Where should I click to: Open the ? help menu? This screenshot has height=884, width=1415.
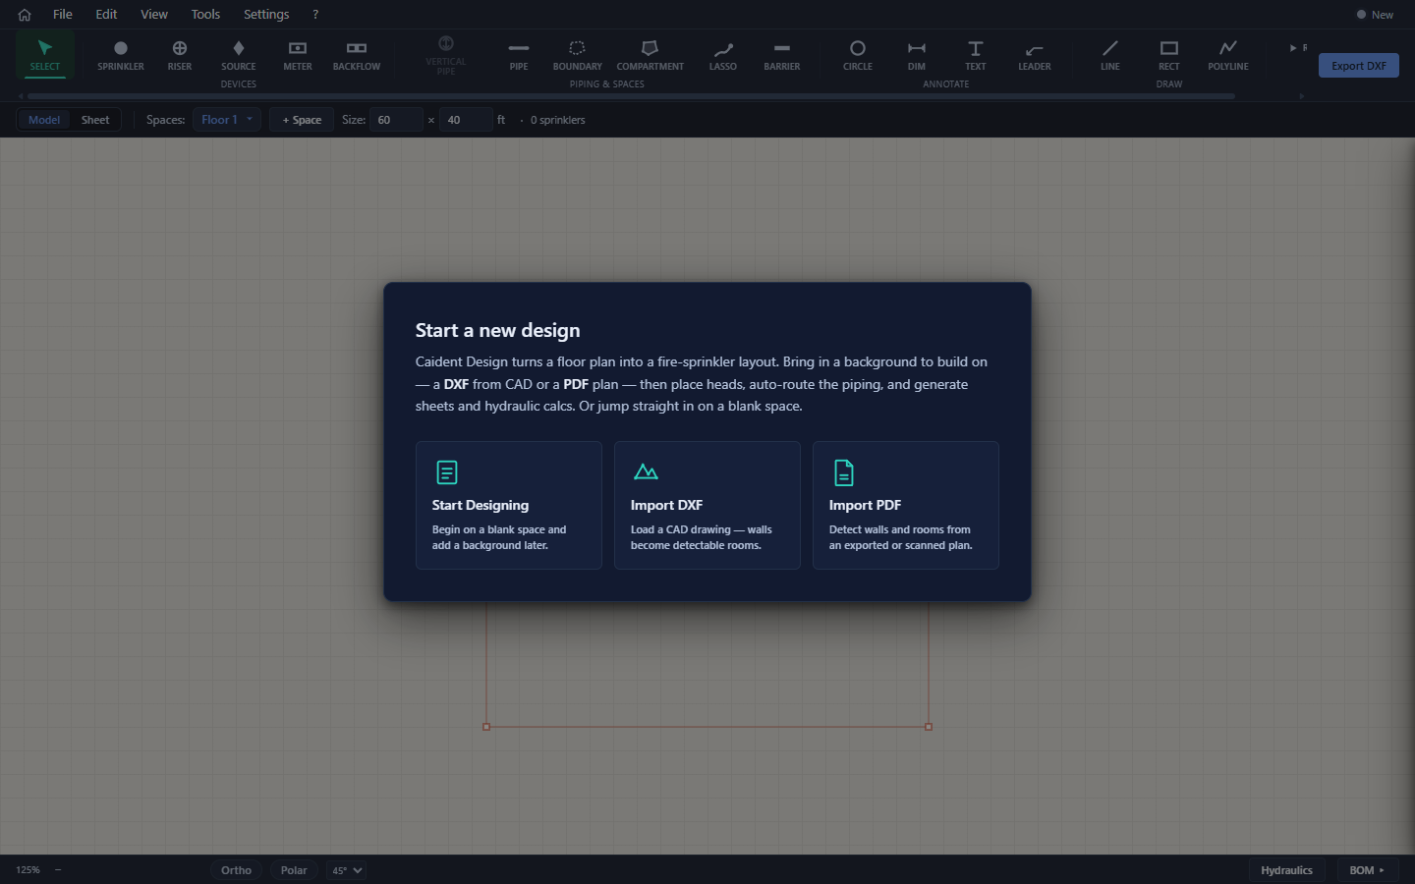coord(315,15)
